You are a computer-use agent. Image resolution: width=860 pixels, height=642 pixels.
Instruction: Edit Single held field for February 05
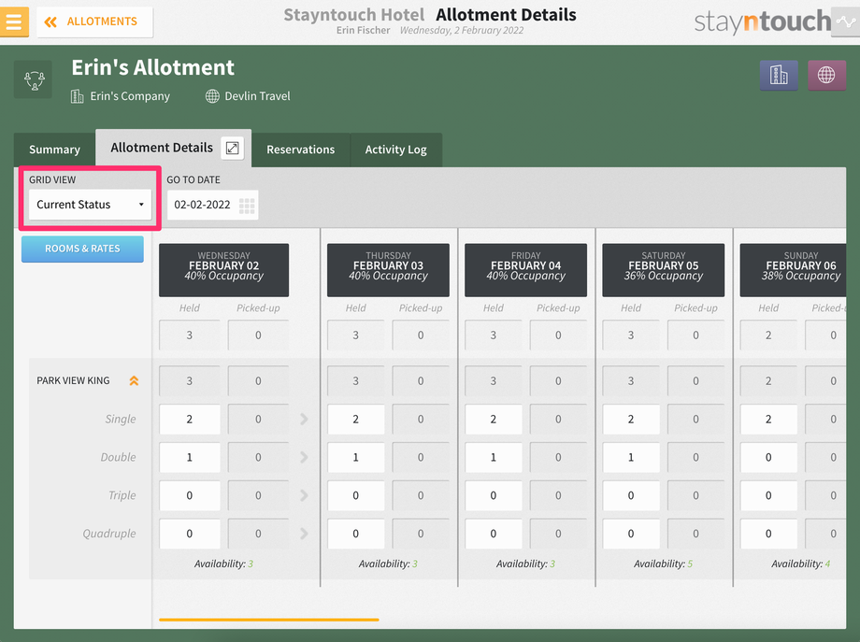coord(631,420)
